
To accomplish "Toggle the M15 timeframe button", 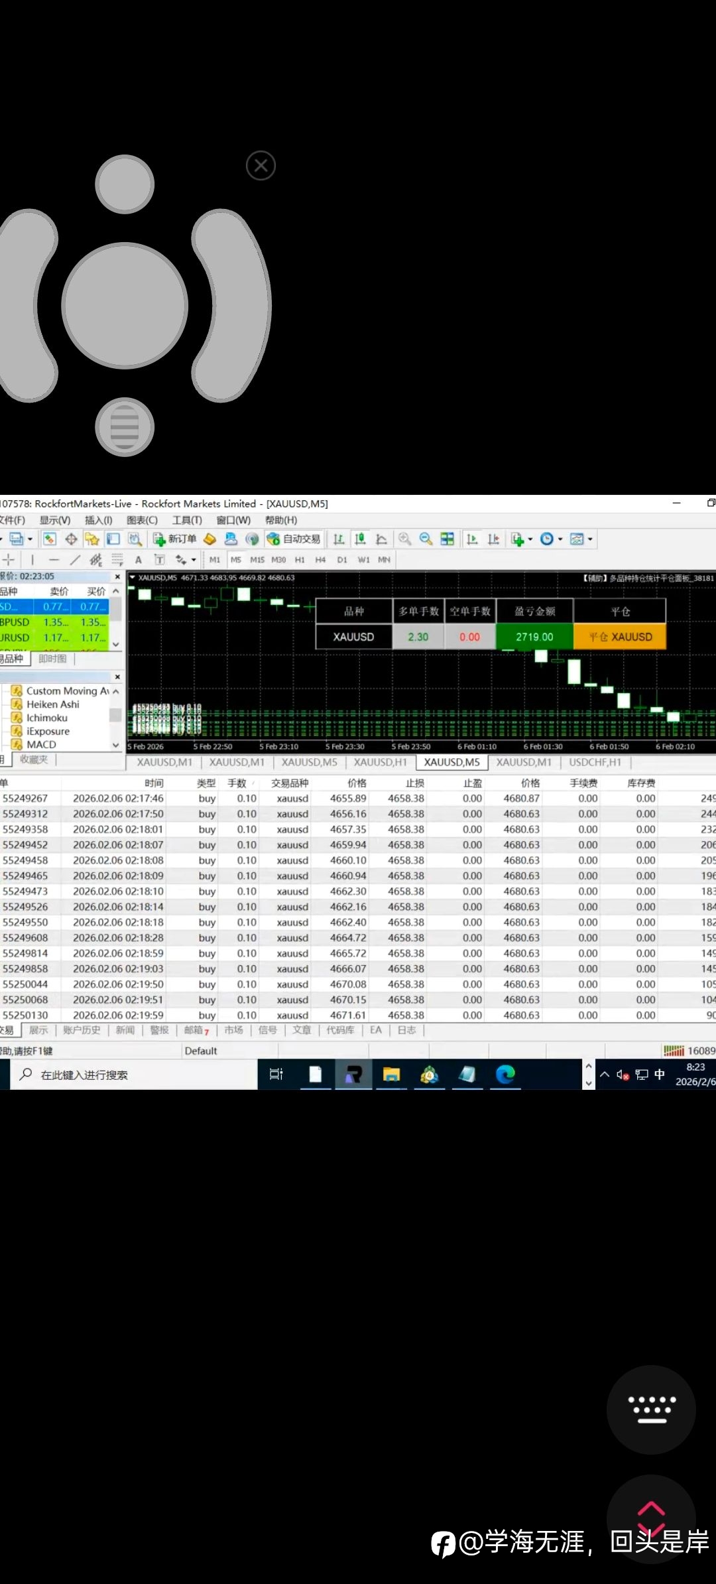I will coord(257,560).
